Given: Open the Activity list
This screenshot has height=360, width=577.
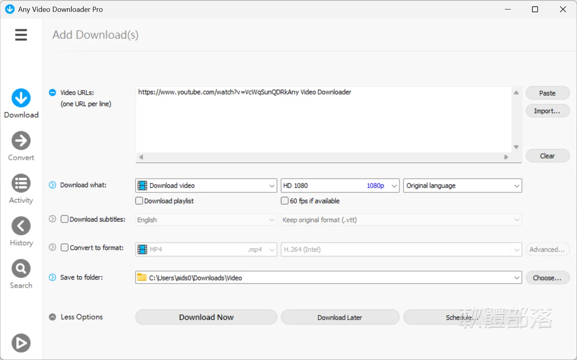Looking at the screenshot, I should pyautogui.click(x=21, y=189).
